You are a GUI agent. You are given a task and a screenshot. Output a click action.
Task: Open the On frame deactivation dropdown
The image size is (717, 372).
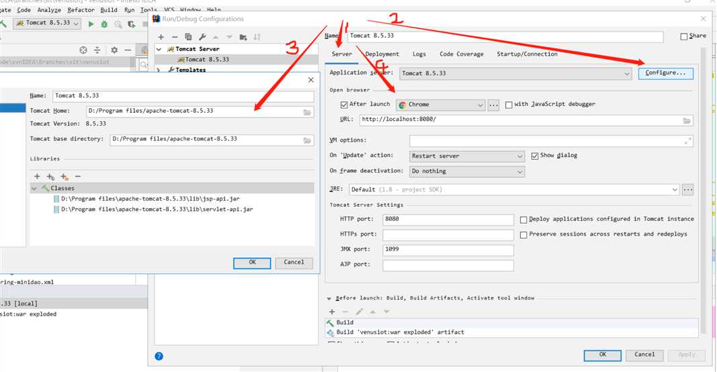point(467,171)
